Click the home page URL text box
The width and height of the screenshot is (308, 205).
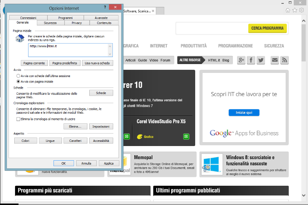tap(70, 50)
